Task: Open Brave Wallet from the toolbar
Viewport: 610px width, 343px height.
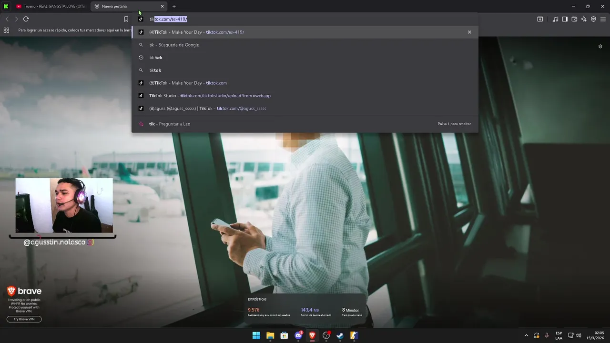Action: pos(574,19)
